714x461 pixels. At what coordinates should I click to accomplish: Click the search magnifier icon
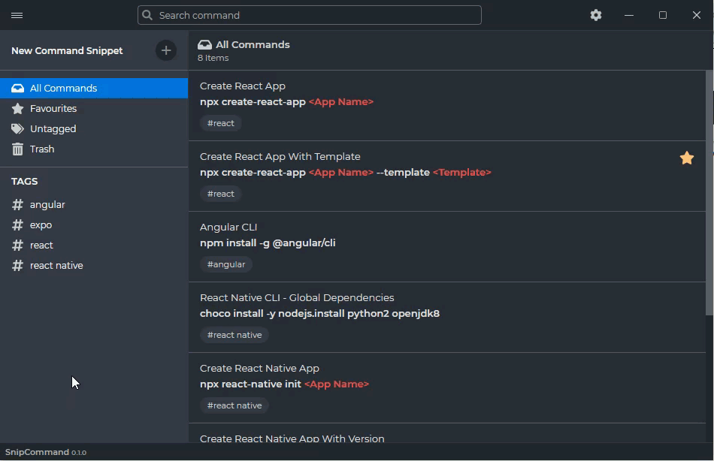pyautogui.click(x=147, y=15)
